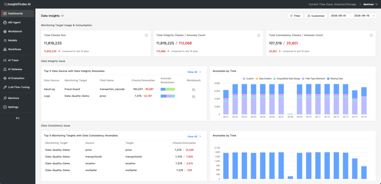The width and height of the screenshot is (381, 184).
Task: Click the InsightFinder AI logo
Action: coord(17,4)
